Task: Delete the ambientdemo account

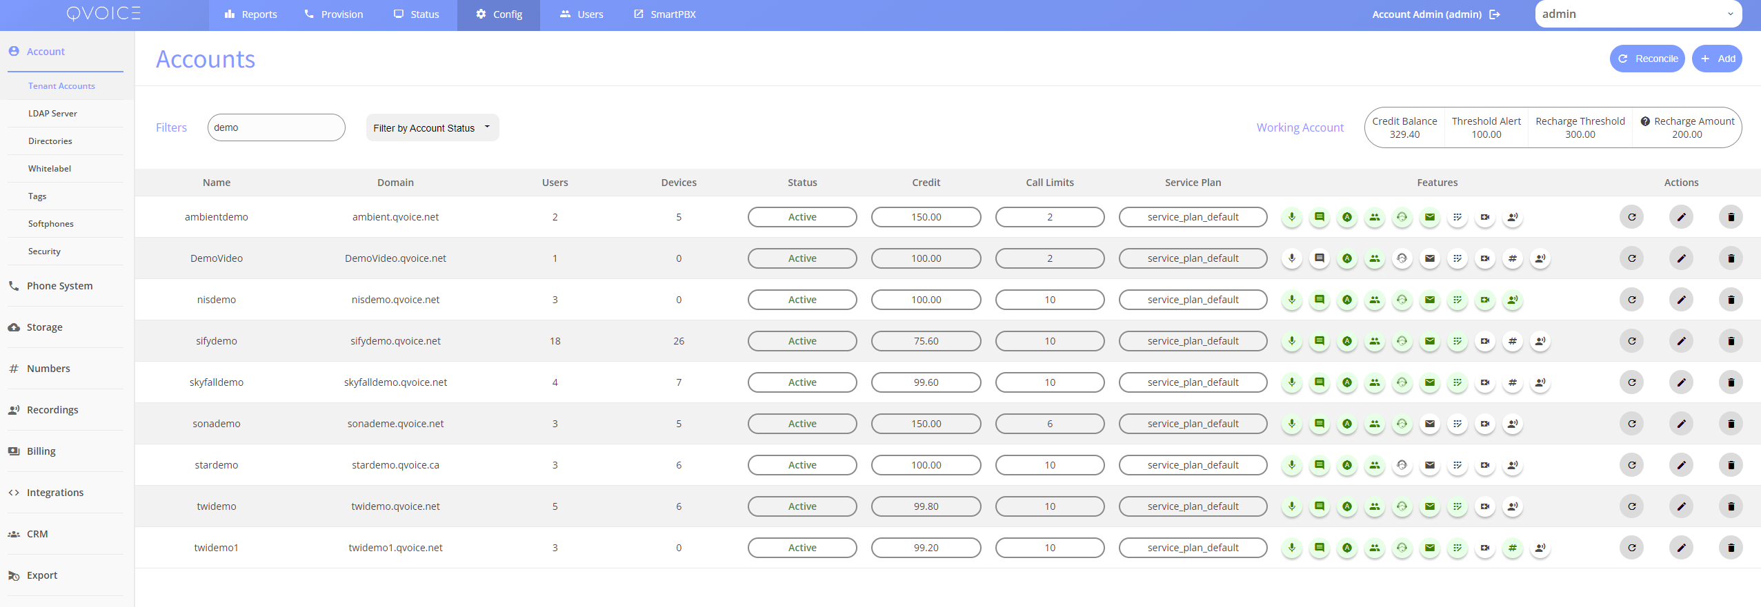Action: pyautogui.click(x=1731, y=217)
